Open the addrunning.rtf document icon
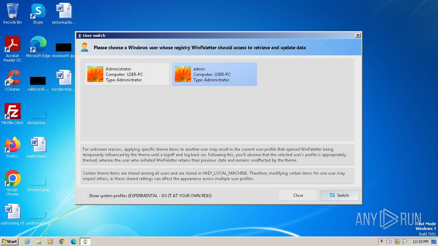This screenshot has height=246, width=438. [12, 215]
